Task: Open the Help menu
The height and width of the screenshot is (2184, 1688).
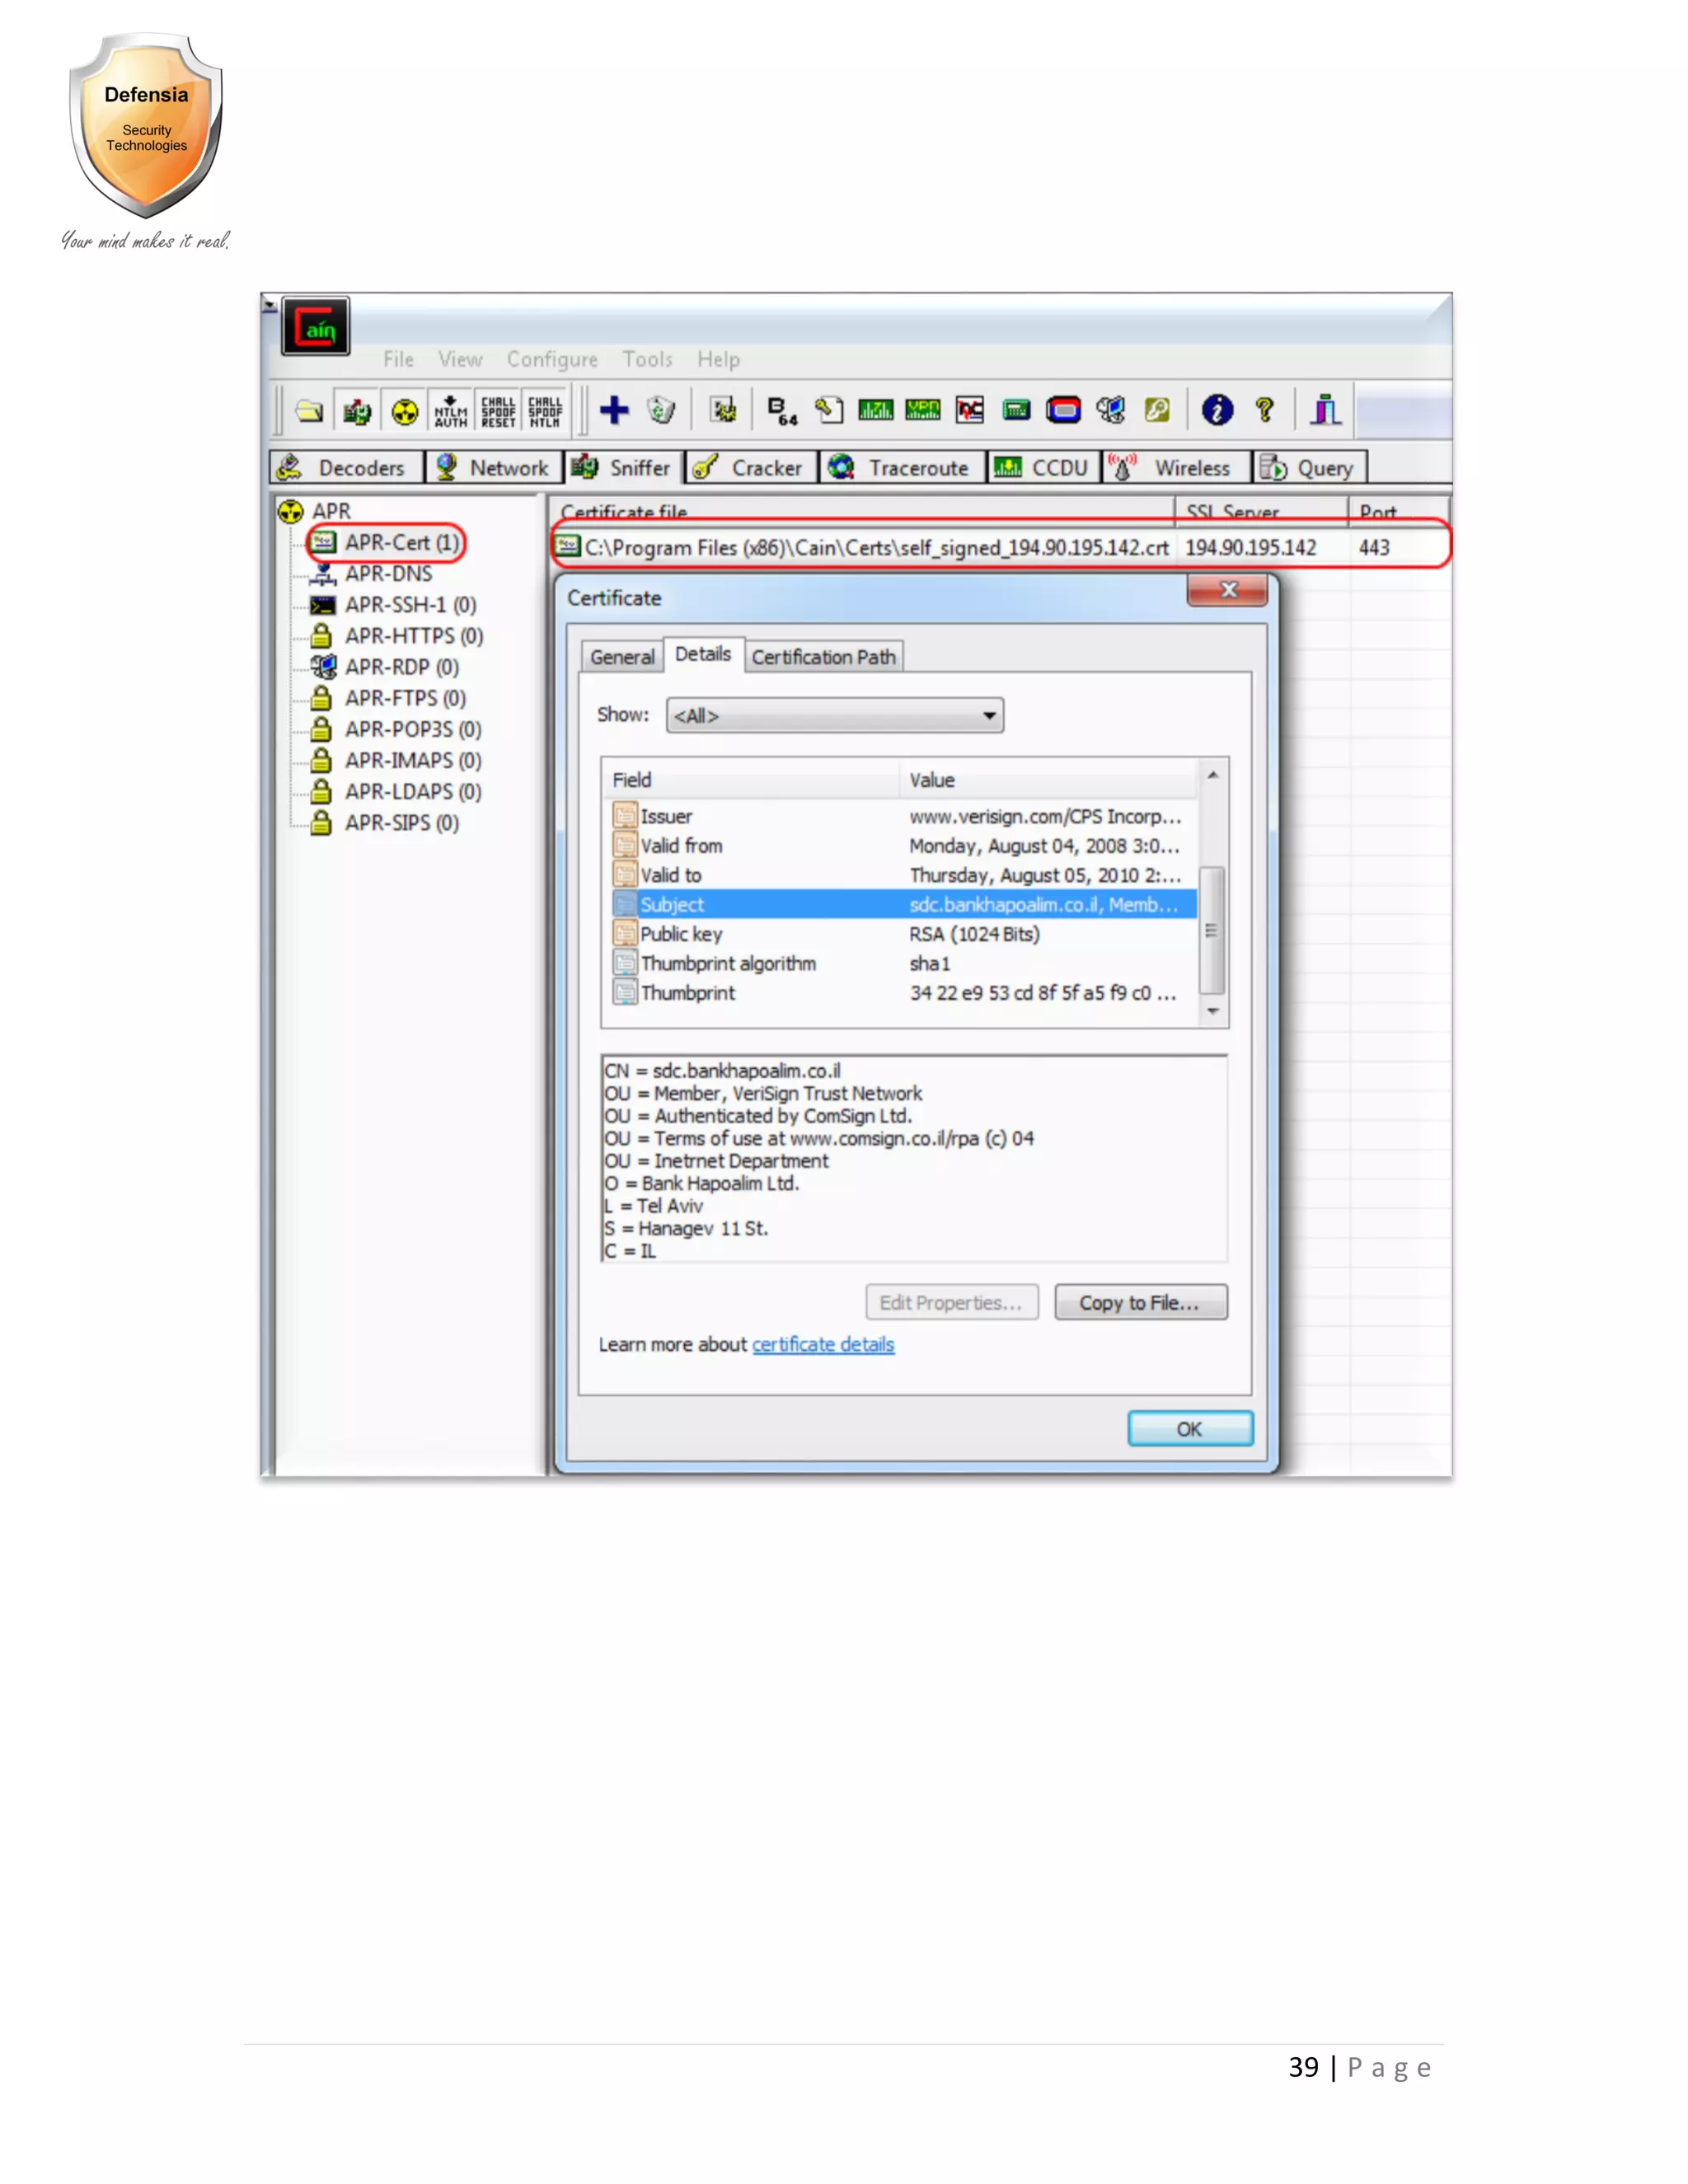Action: pos(718,359)
